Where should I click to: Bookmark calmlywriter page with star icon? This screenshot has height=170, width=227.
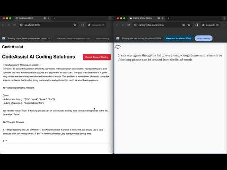(189, 25)
